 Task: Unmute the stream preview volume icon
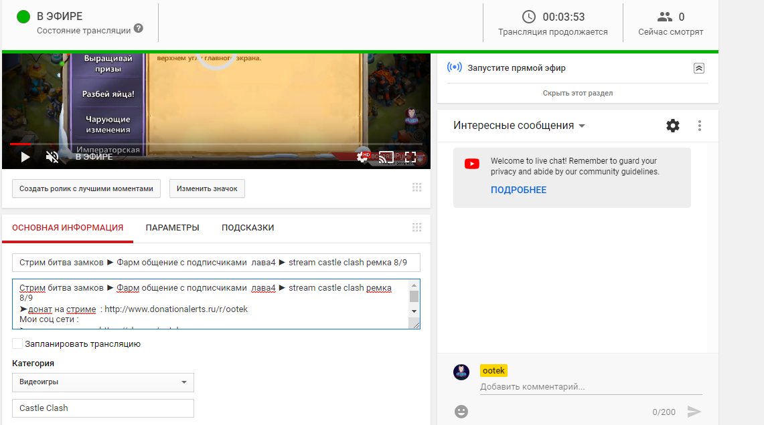tap(52, 157)
